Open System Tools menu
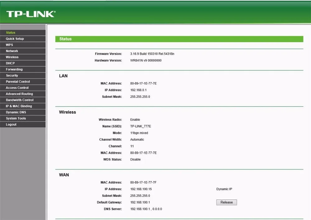This screenshot has width=311, height=220. pyautogui.click(x=23, y=119)
